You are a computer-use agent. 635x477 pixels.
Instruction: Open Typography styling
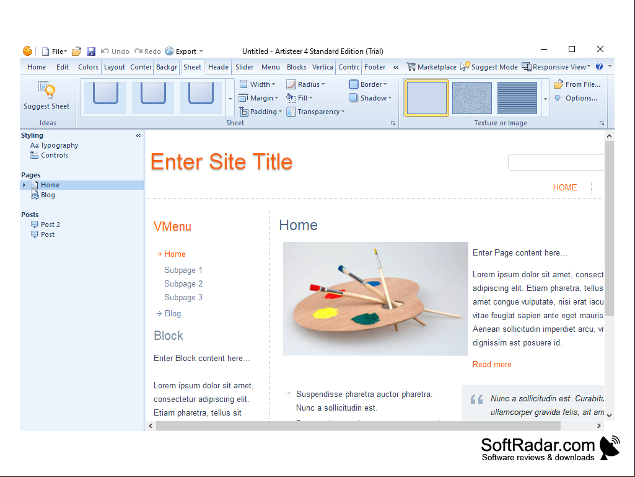pos(55,145)
